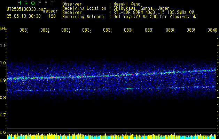
Task: Click the 0832 time marker
Action: pyautogui.click(x=45, y=30)
